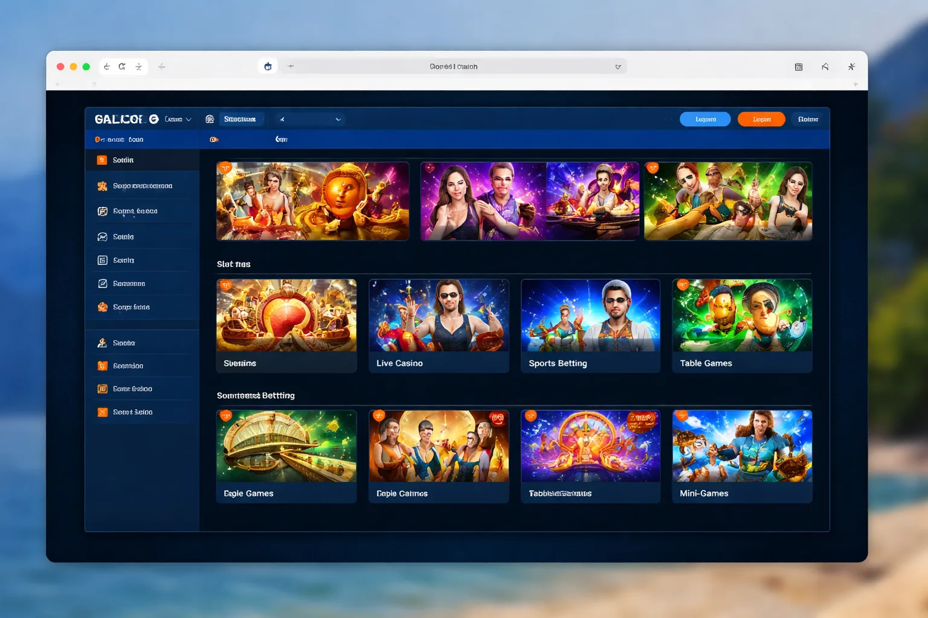928x618 pixels.
Task: Click the orange badge on Mini-Games thumbnail
Action: pyautogui.click(x=681, y=416)
